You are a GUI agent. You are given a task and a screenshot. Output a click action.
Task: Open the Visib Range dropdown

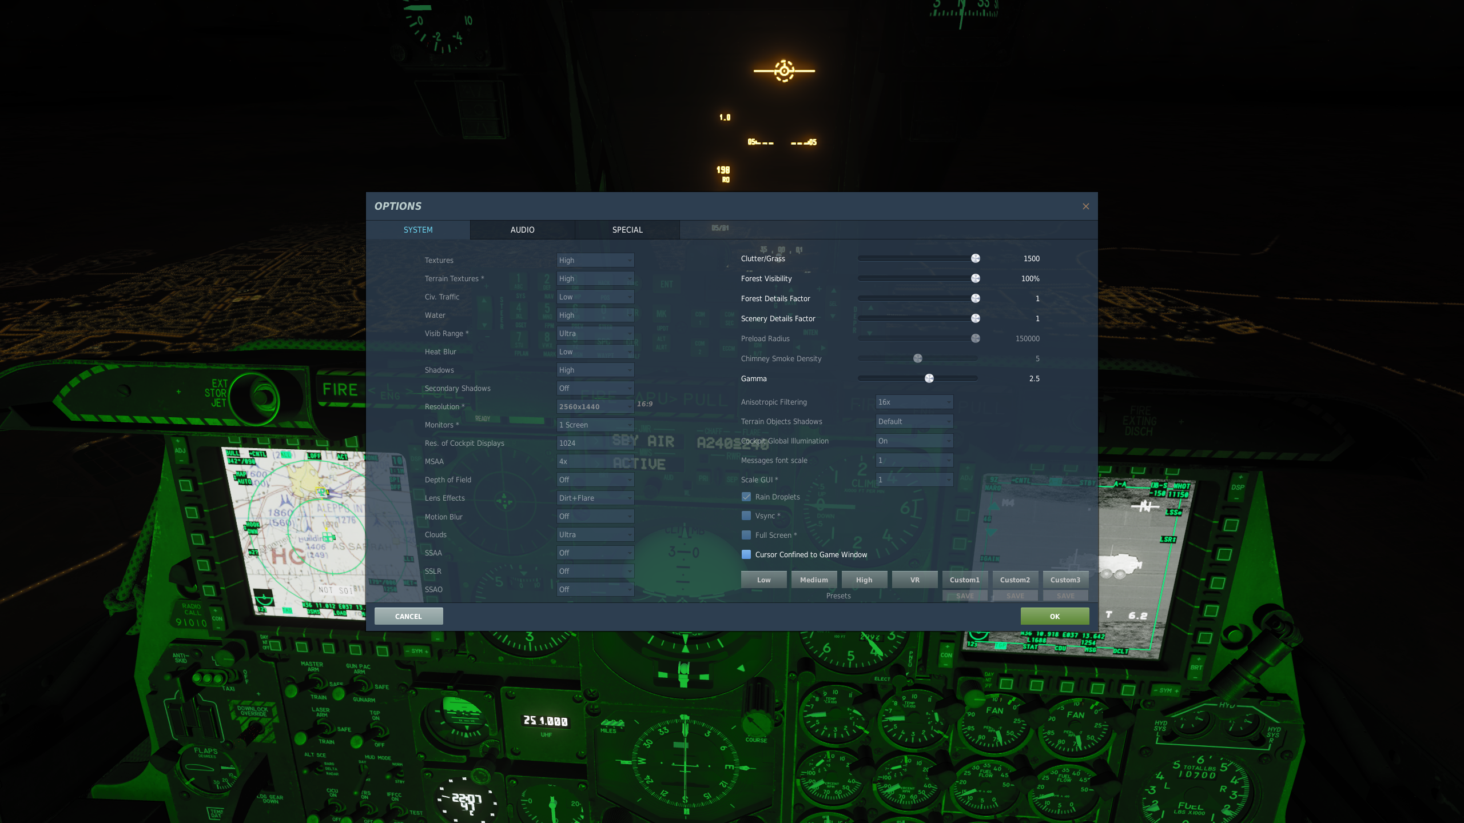click(x=595, y=333)
